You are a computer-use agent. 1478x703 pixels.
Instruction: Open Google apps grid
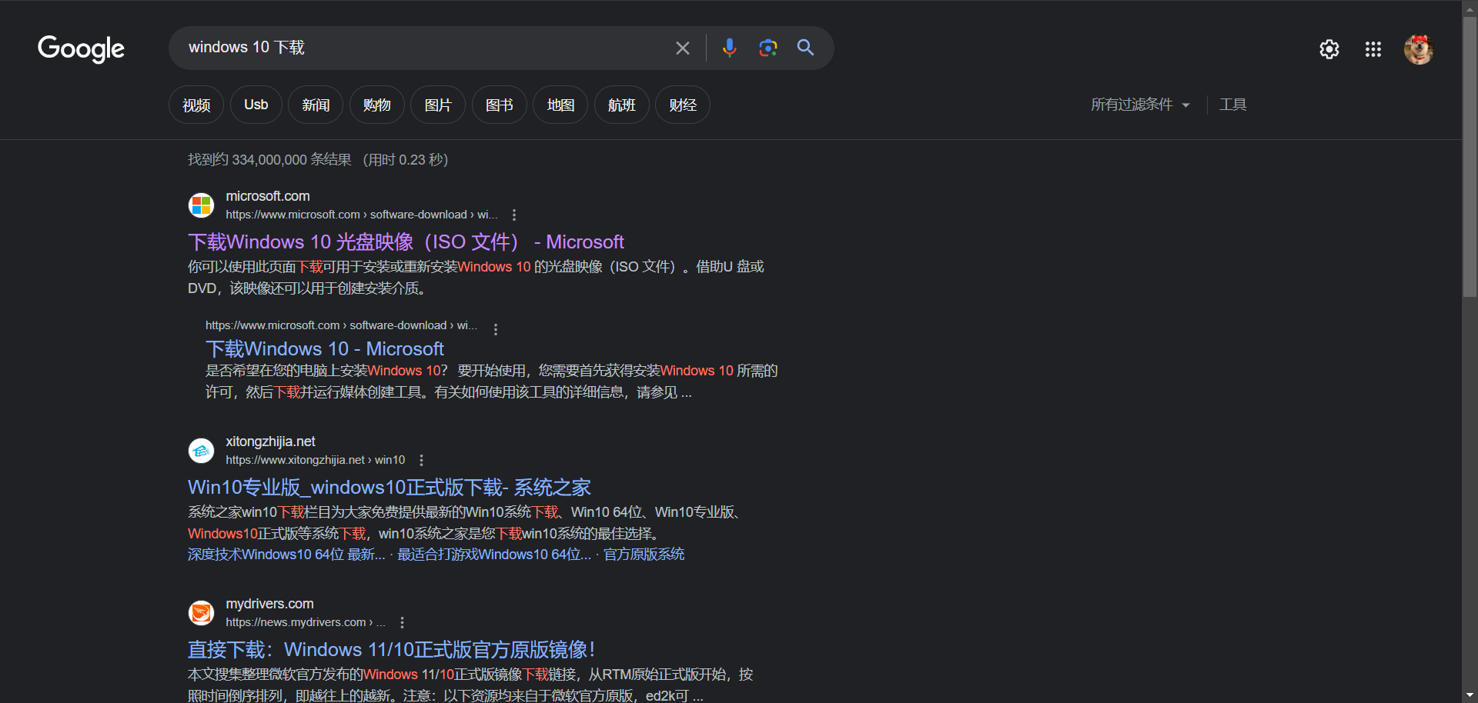pos(1373,49)
